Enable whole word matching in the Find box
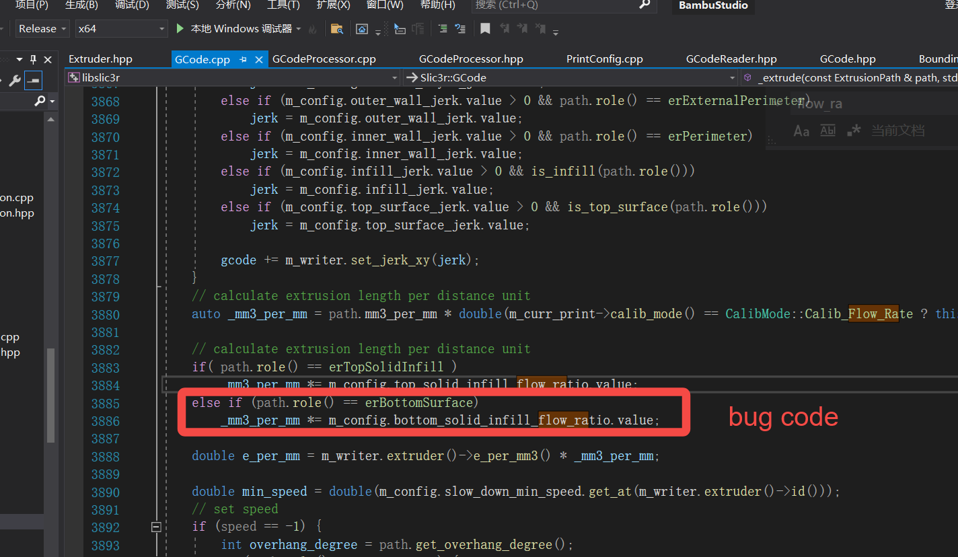This screenshot has width=958, height=557. coord(827,131)
